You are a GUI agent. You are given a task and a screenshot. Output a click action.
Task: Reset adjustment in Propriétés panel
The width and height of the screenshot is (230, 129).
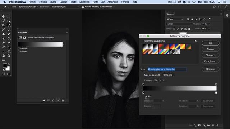[x=53, y=100]
